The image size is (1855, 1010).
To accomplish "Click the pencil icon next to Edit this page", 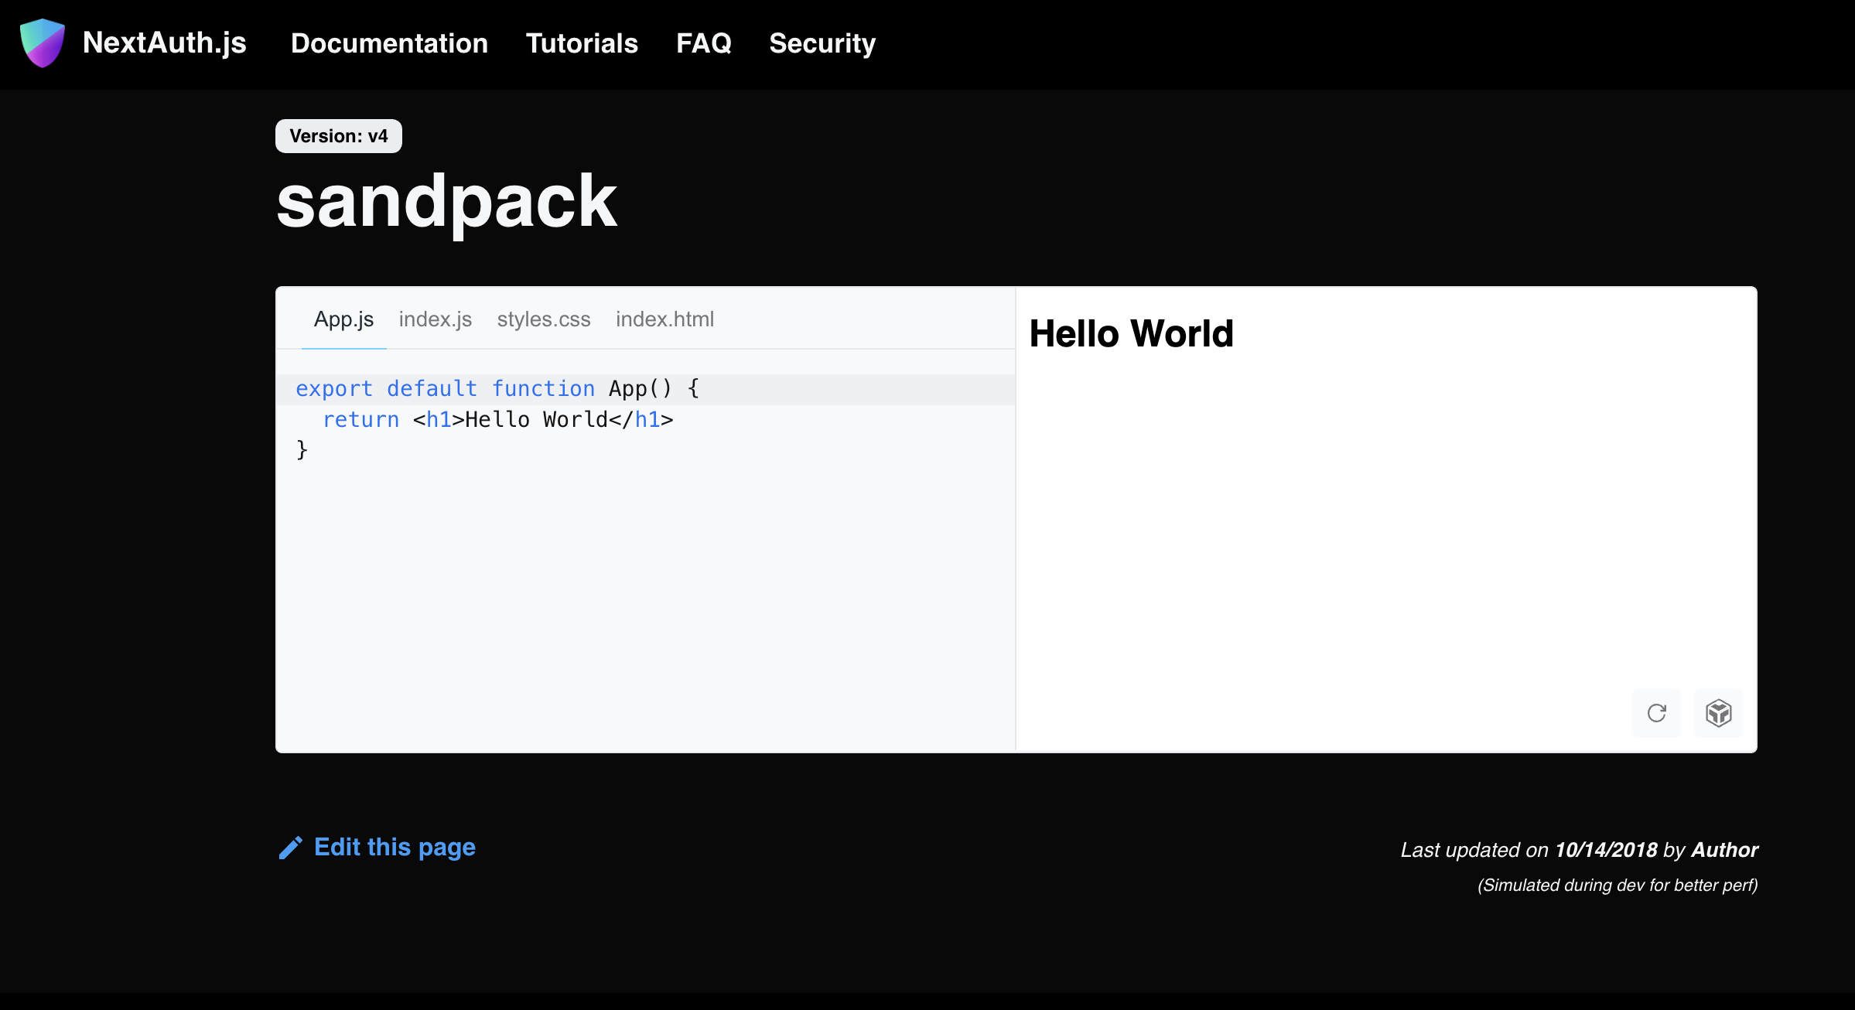I will click(x=290, y=848).
